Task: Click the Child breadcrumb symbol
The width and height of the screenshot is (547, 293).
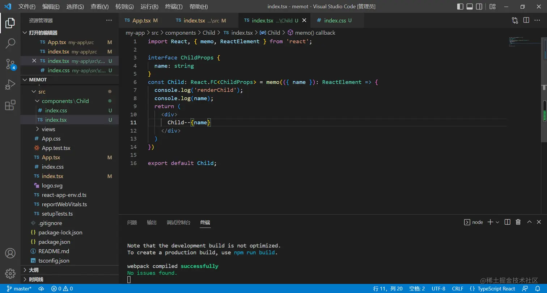Action: (270, 33)
